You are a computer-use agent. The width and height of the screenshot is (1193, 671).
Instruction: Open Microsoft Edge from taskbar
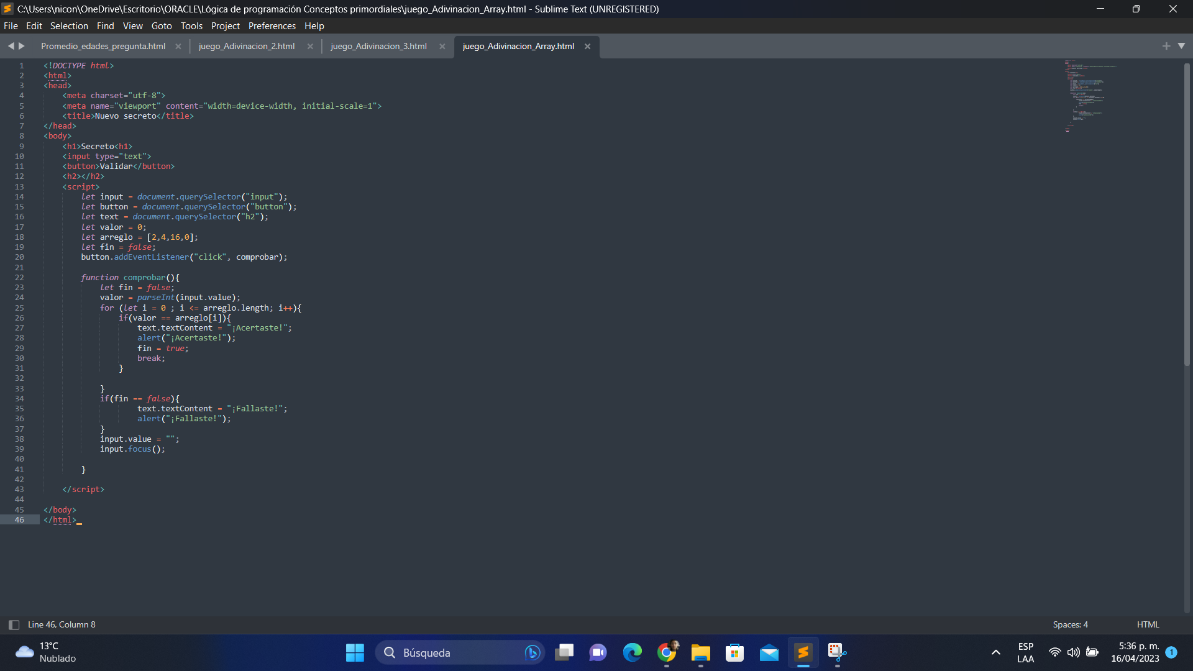(633, 653)
